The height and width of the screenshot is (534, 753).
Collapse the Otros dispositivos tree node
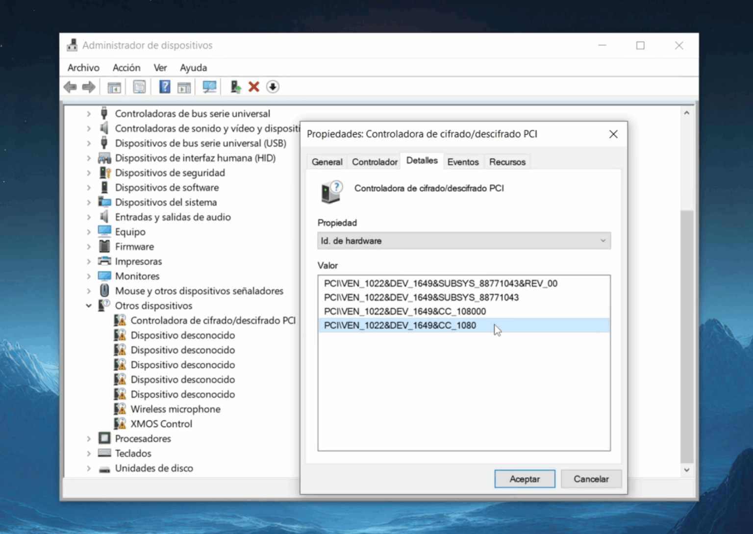89,305
